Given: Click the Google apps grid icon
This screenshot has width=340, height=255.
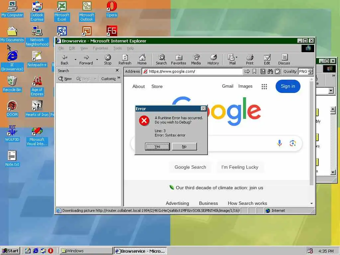Looking at the screenshot, I should [264, 87].
